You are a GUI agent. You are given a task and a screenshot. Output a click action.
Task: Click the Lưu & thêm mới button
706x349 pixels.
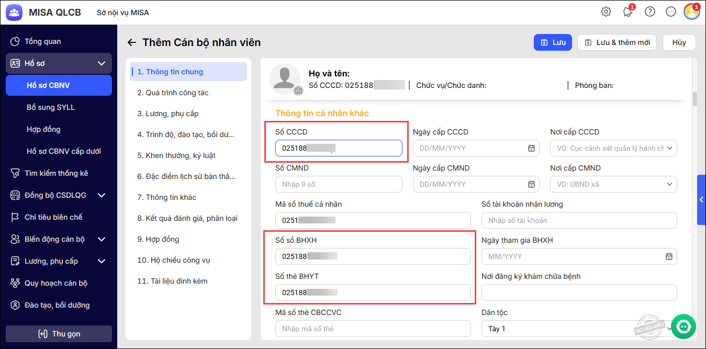617,42
